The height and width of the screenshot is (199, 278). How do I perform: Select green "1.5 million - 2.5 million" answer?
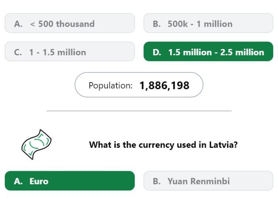coord(208,52)
